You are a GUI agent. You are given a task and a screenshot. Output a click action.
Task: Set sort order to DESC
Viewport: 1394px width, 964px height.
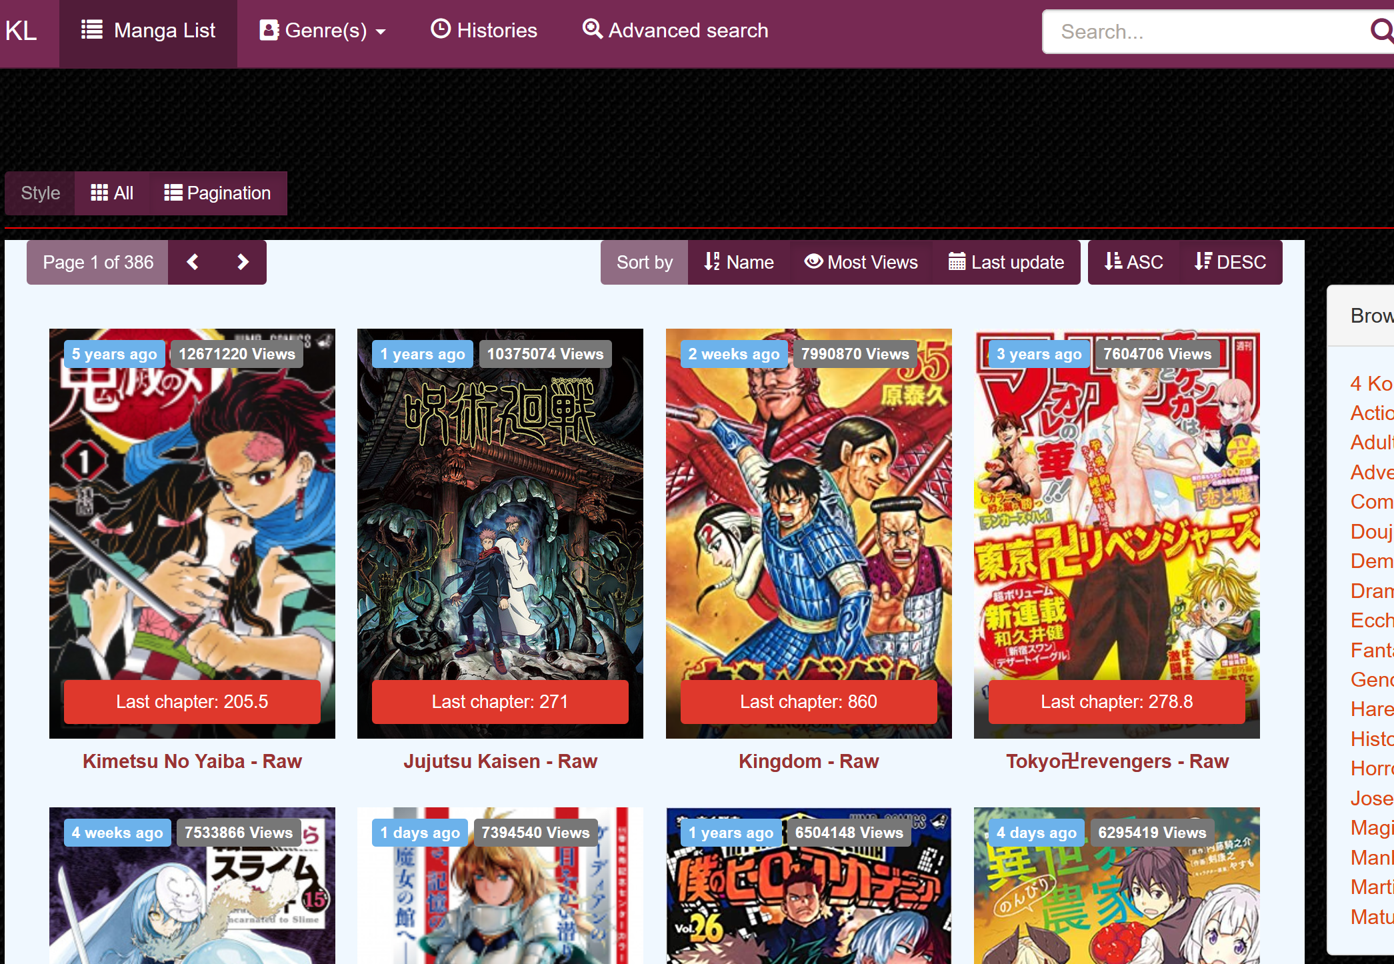1230,262
